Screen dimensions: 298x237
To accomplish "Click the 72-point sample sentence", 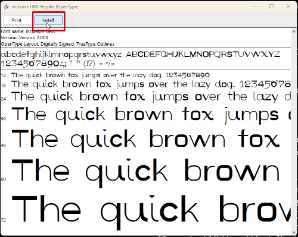I will click(151, 212).
